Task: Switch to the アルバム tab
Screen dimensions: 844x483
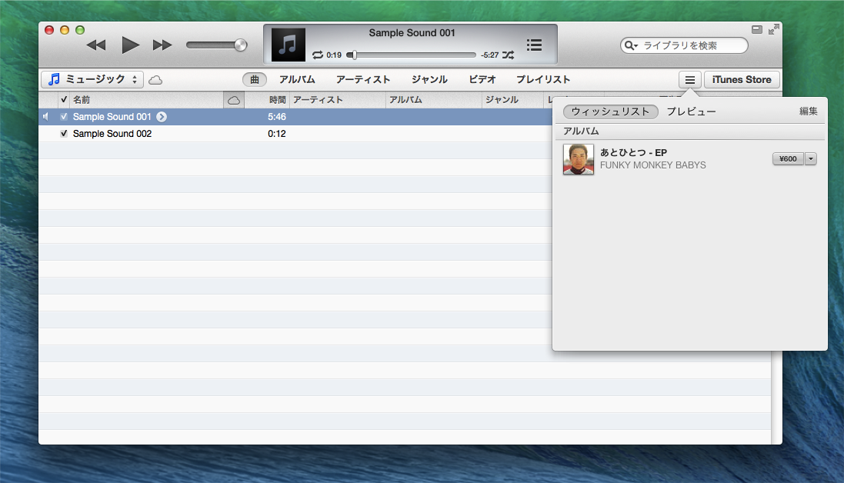Action: tap(297, 80)
